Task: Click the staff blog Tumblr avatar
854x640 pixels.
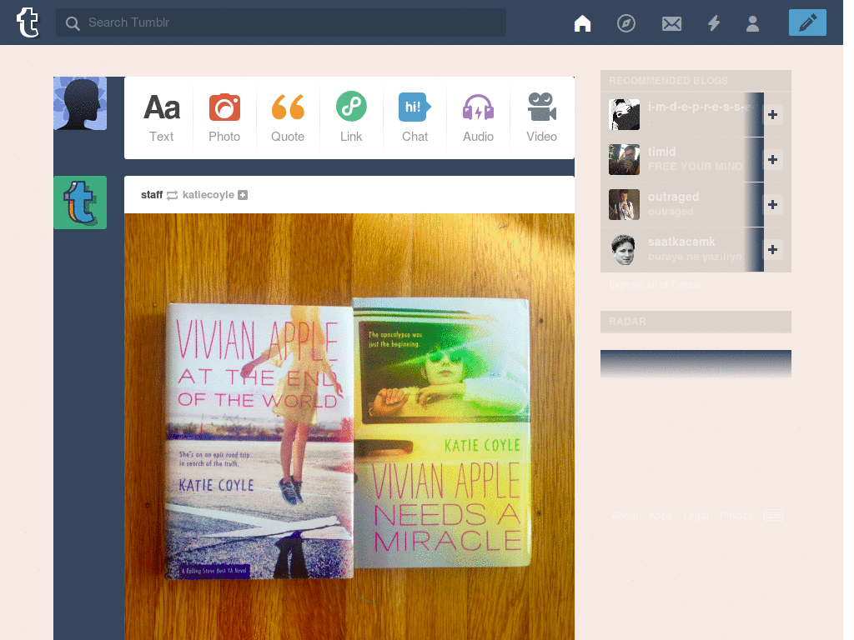Action: 80,202
